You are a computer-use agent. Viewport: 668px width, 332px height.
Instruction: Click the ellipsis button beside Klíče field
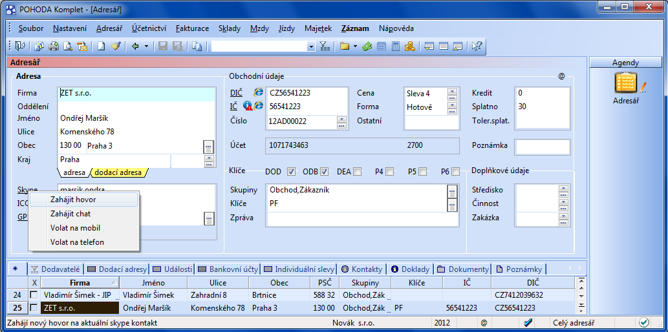[x=453, y=205]
